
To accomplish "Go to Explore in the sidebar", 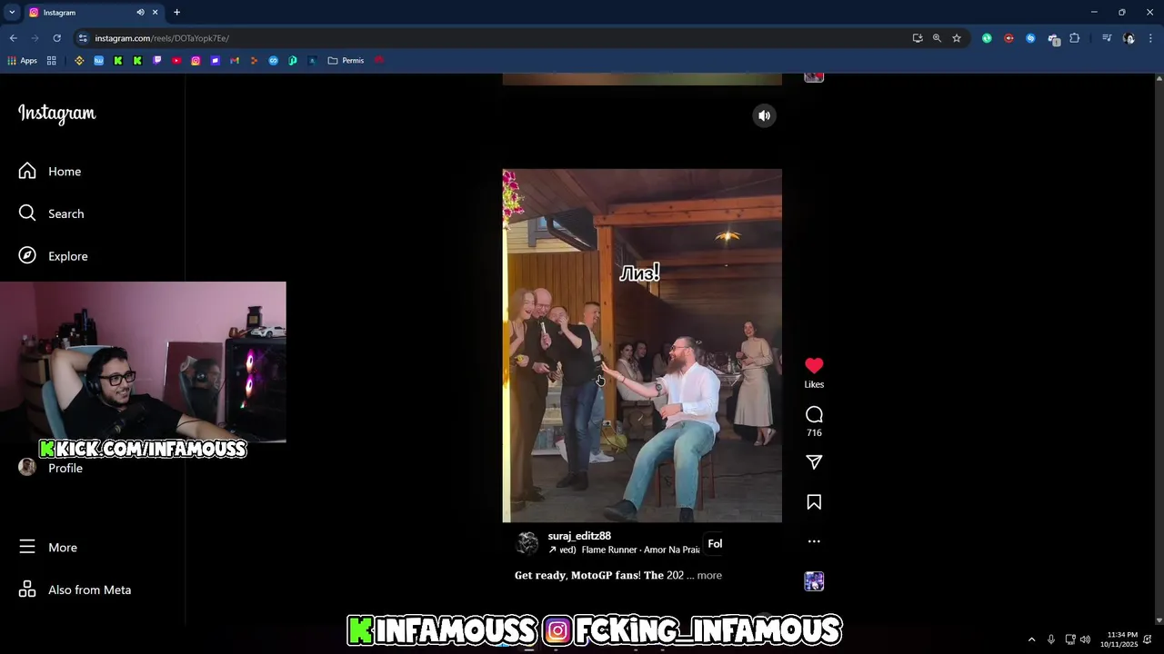I will (54, 256).
